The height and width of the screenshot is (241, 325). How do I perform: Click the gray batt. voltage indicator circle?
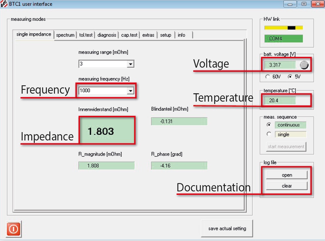(304, 65)
